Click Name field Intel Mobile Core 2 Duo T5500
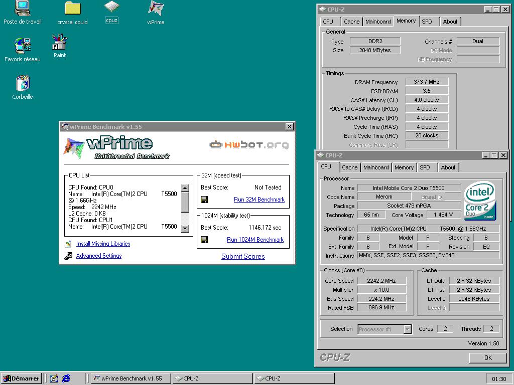This screenshot has height=385, width=514. point(409,188)
